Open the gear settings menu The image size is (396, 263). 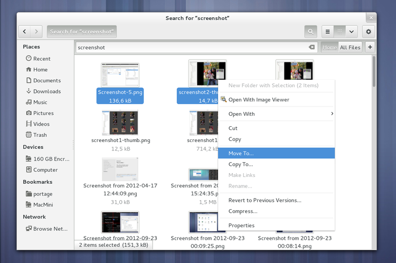369,32
